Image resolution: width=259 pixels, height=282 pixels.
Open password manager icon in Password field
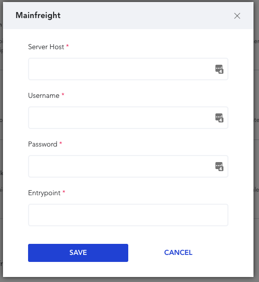[x=219, y=167]
